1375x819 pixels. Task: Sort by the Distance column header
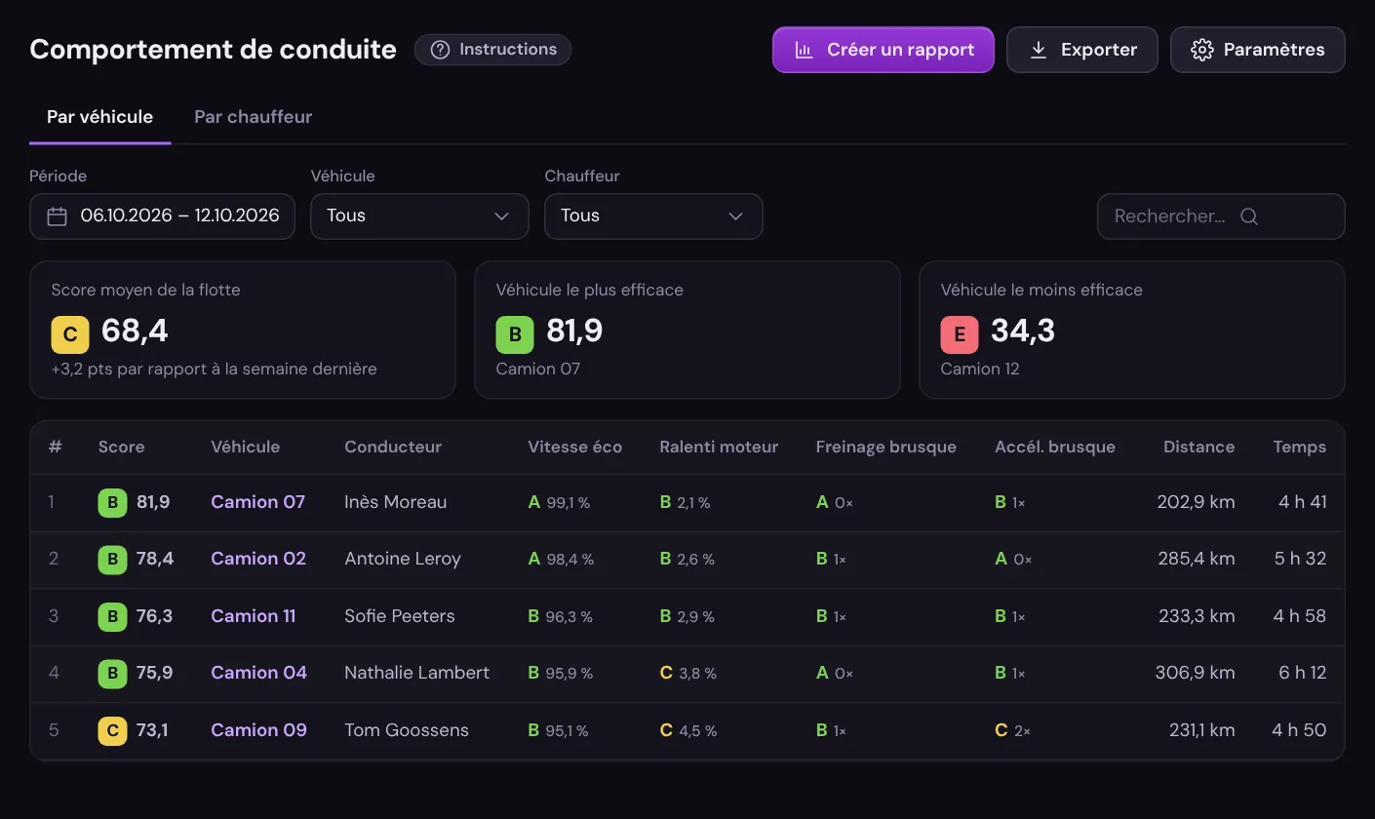pyautogui.click(x=1199, y=448)
